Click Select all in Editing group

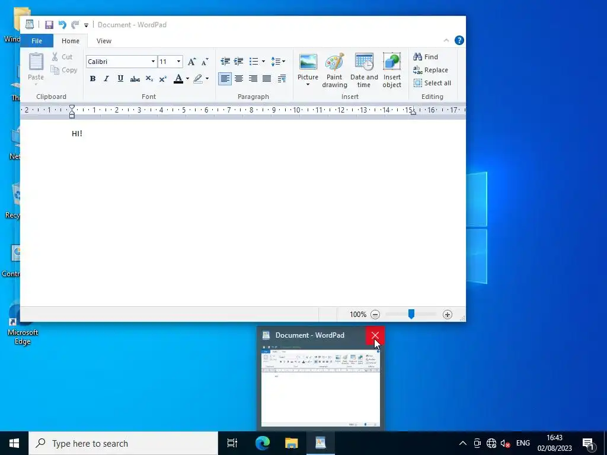click(432, 83)
